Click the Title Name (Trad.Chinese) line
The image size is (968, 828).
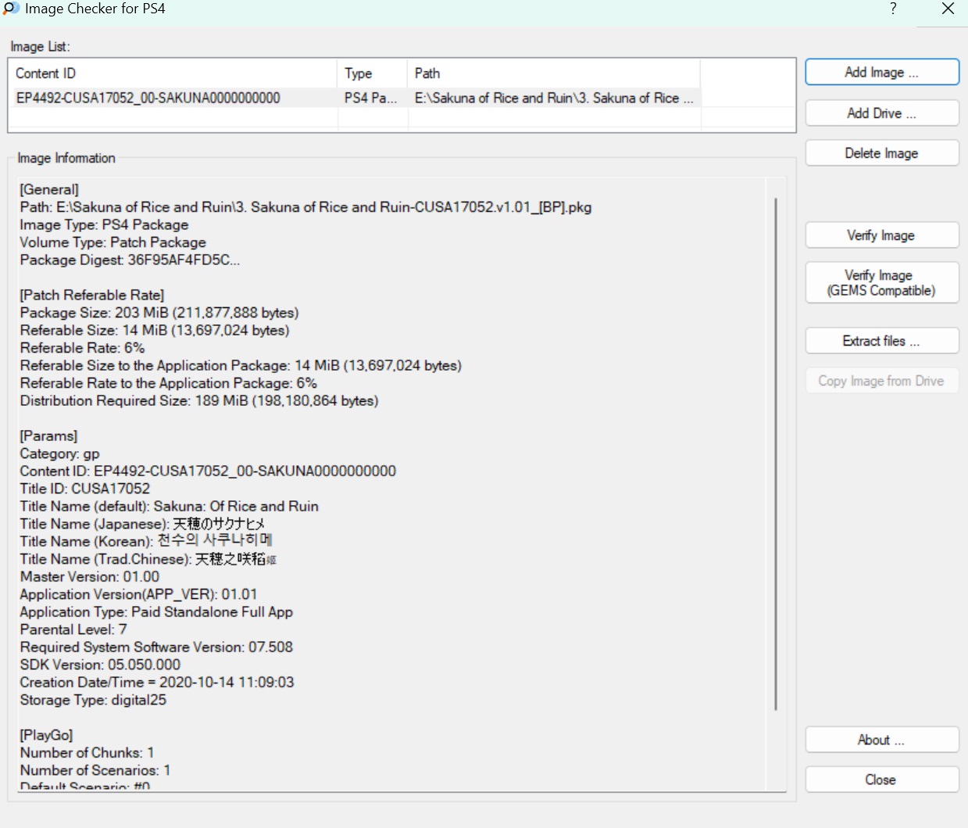148,559
